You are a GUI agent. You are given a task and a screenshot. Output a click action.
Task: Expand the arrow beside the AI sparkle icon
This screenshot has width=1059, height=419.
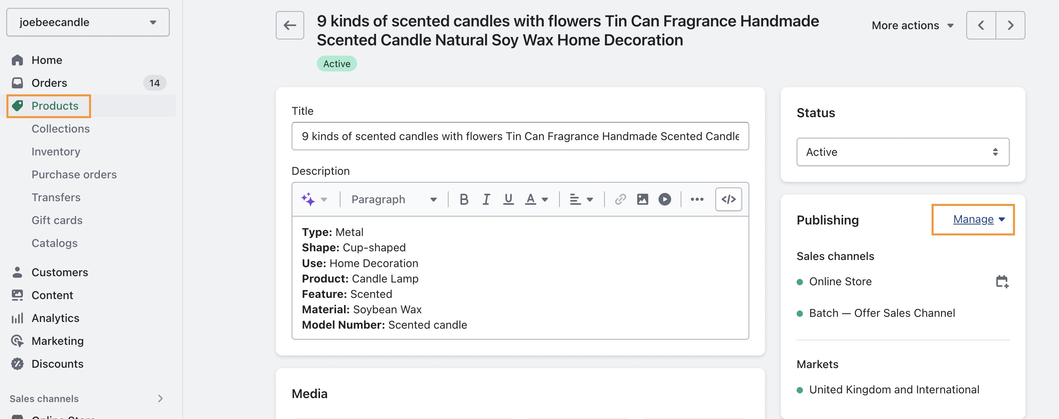(324, 200)
